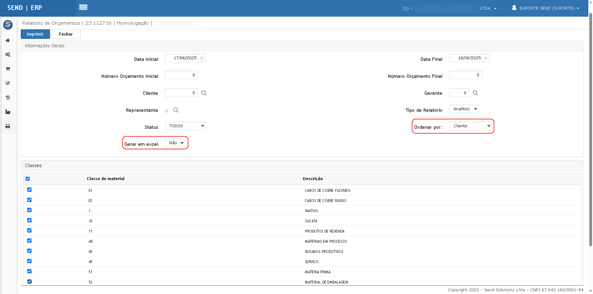
Task: Select the MATERIA PRIMA description cell
Action: pyautogui.click(x=318, y=272)
